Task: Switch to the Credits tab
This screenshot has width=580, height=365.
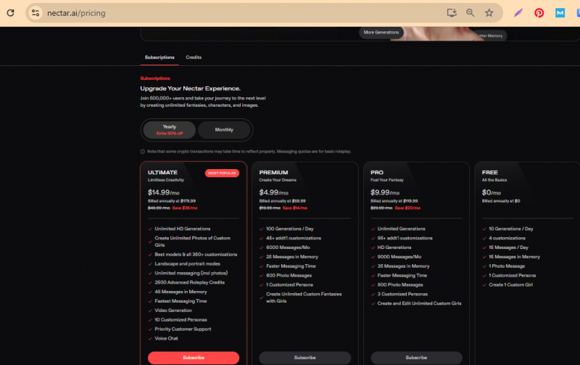Action: click(x=194, y=57)
